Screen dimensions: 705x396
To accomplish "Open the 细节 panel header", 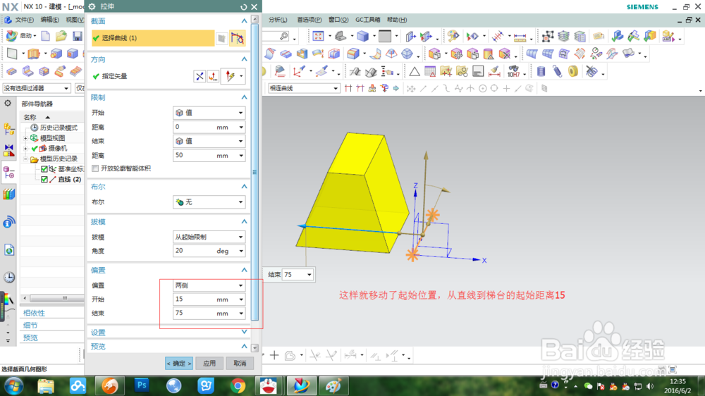I will (x=30, y=326).
